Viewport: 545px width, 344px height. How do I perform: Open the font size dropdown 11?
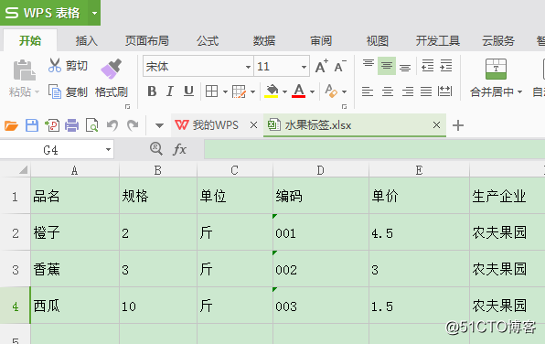pos(304,67)
